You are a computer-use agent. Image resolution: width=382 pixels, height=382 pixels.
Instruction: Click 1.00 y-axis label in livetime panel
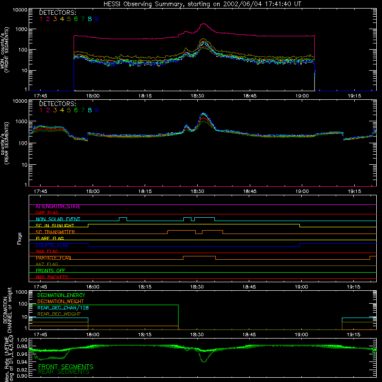coord(22,340)
